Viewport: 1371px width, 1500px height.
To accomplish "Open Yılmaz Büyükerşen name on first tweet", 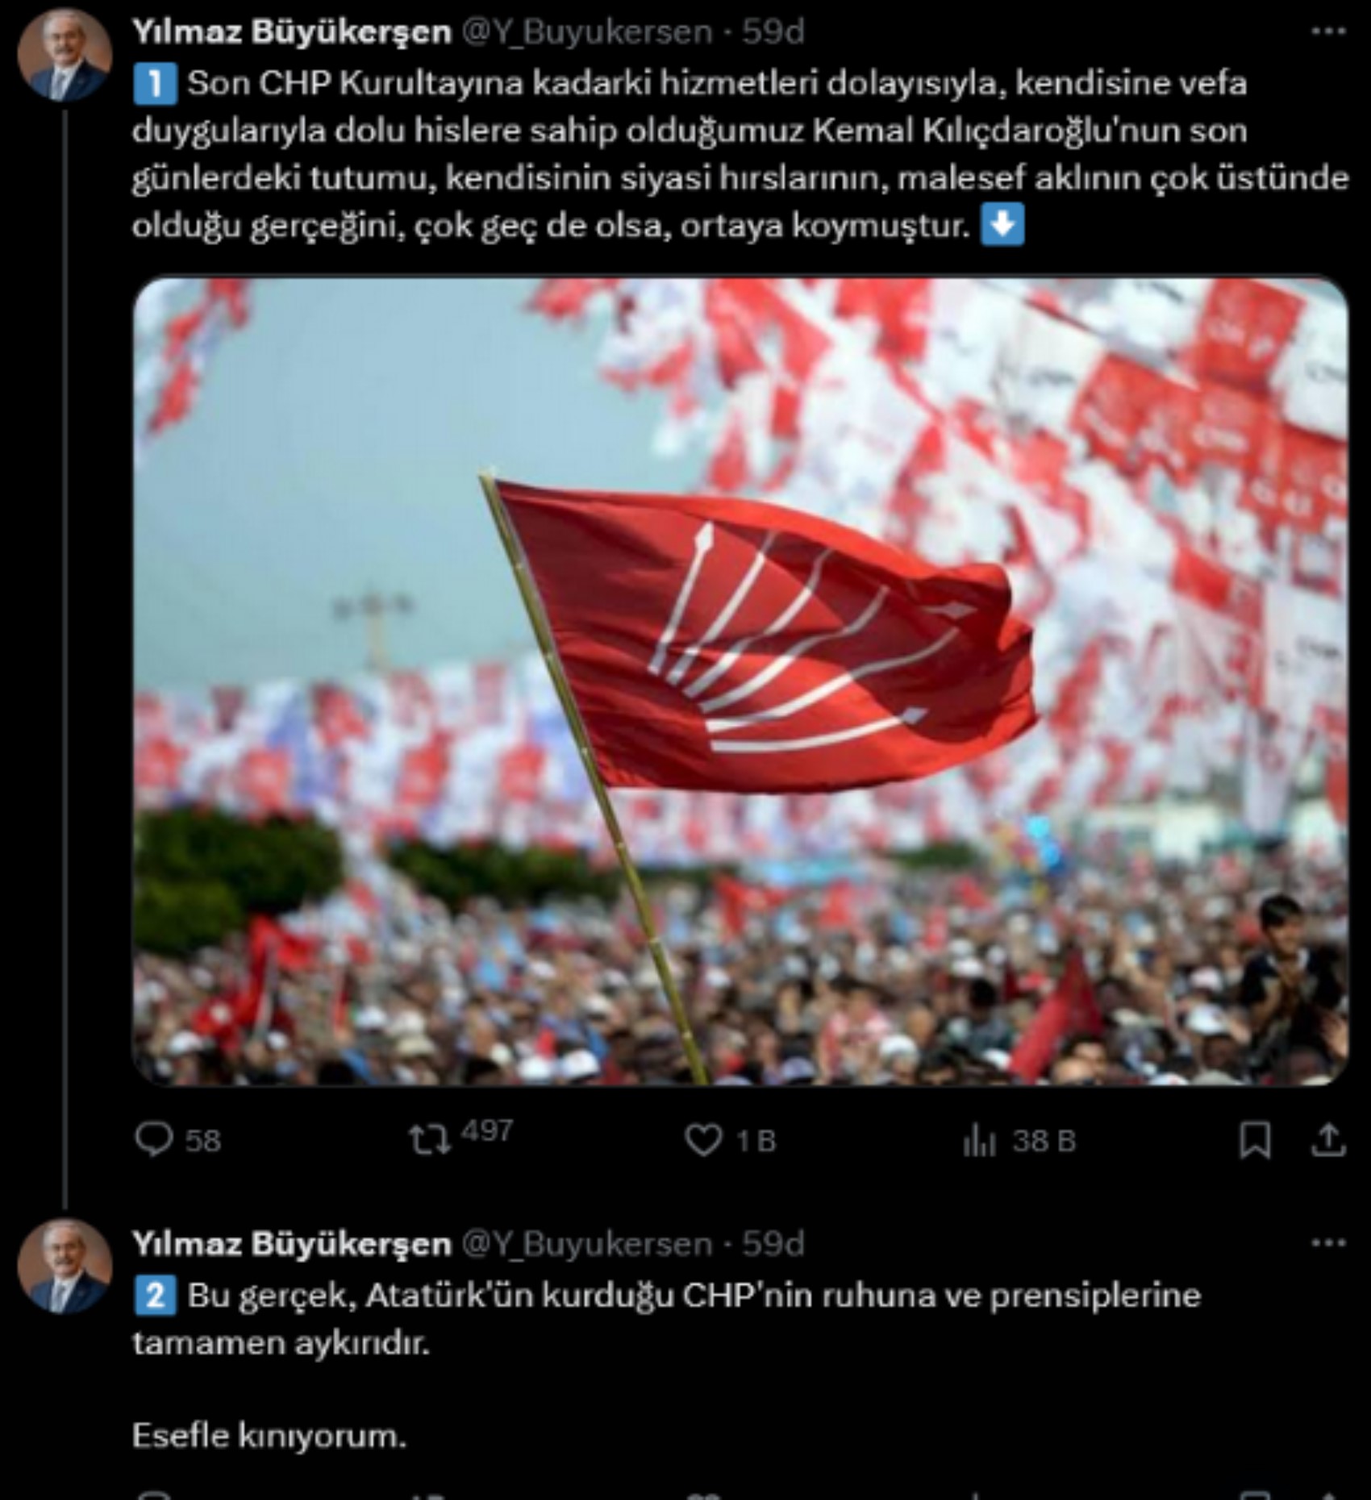I will coord(291,31).
